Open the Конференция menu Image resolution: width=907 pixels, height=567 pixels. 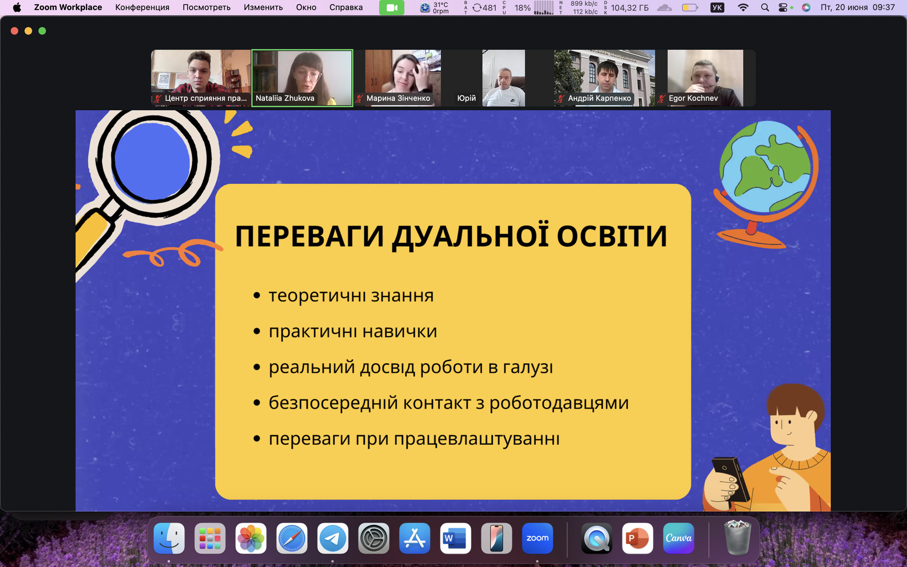point(142,7)
